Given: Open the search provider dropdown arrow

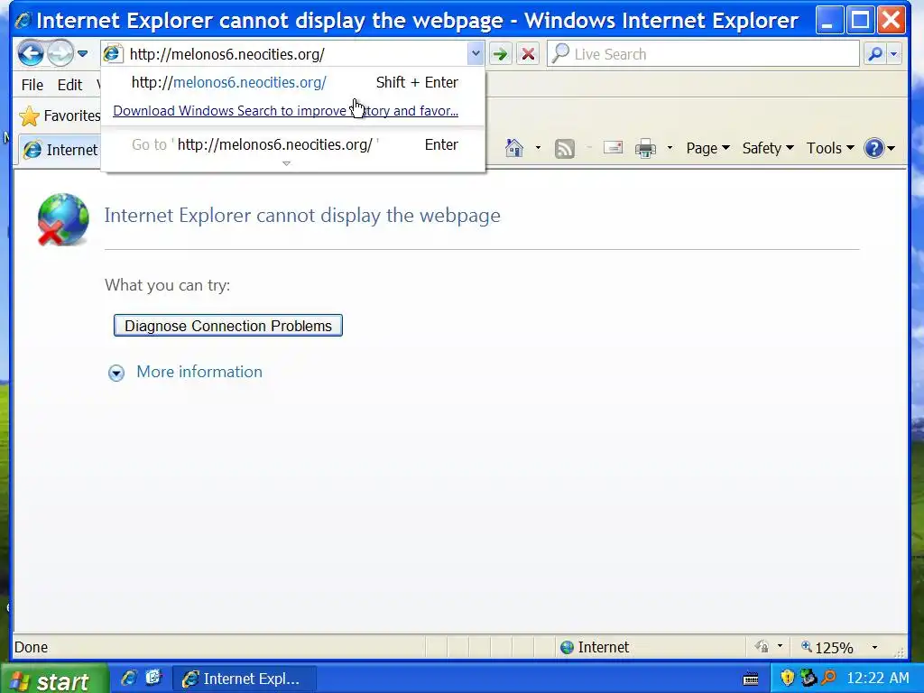Looking at the screenshot, I should coord(894,54).
